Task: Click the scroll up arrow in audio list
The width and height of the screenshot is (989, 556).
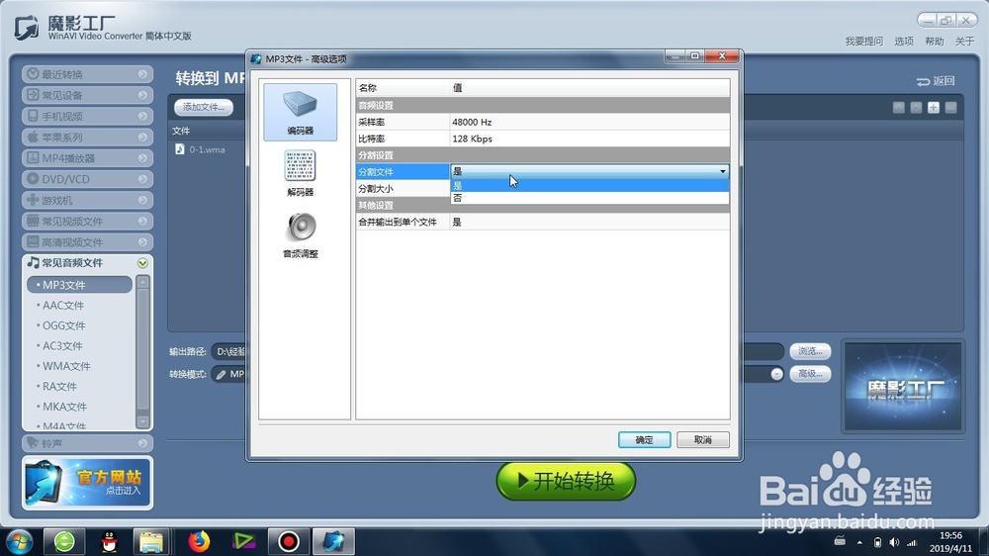Action: tap(142, 282)
